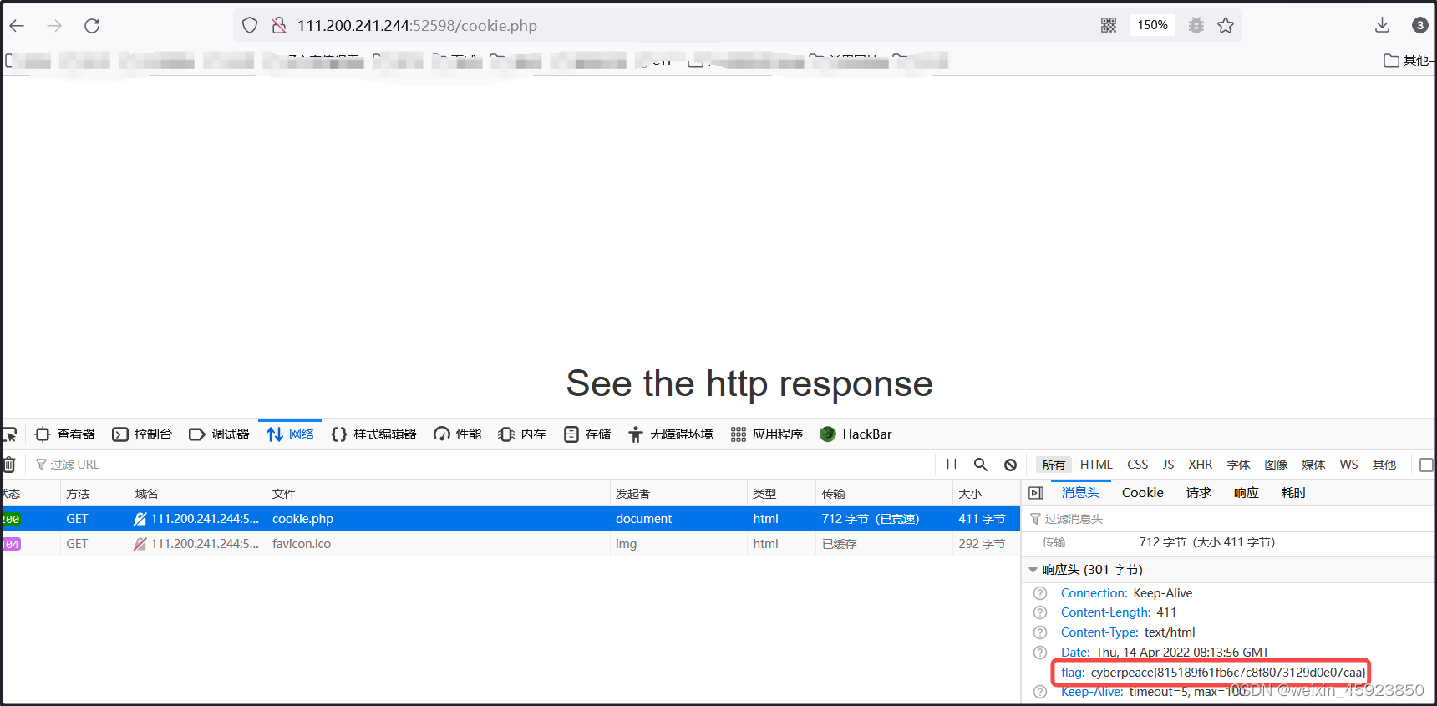This screenshot has height=706, width=1437.
Task: Open the Accessibility (无障碍环境) tab
Action: pos(671,434)
